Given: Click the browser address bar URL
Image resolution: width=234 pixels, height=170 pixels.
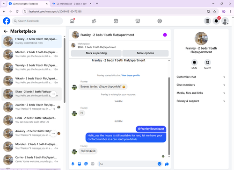Looking at the screenshot, I should [x=55, y=12].
